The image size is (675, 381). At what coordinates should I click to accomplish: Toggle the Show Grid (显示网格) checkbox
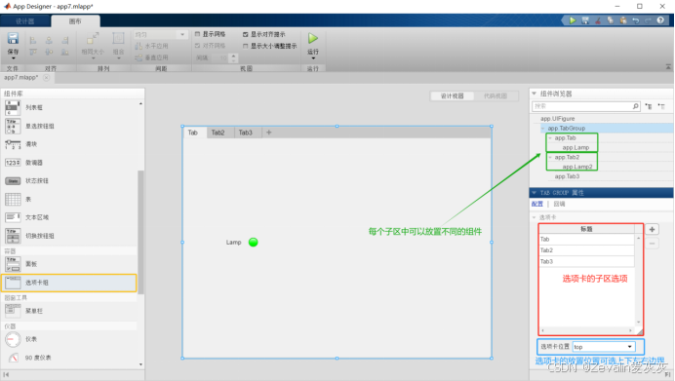[198, 34]
